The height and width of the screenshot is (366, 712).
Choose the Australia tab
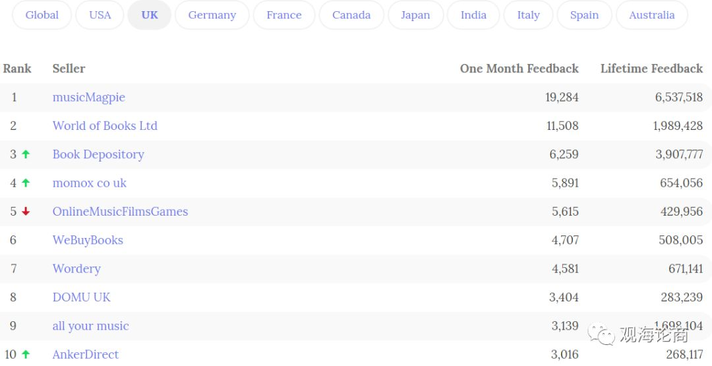tap(651, 15)
